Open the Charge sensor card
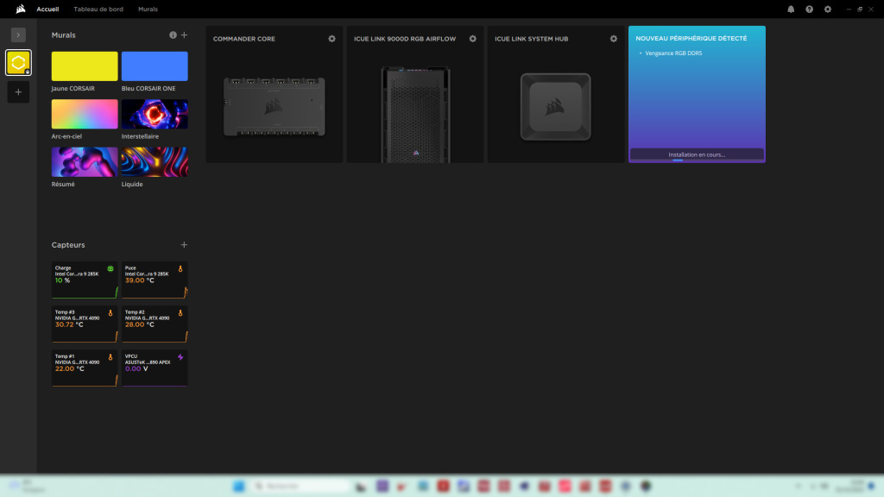884x497 pixels. click(x=85, y=280)
